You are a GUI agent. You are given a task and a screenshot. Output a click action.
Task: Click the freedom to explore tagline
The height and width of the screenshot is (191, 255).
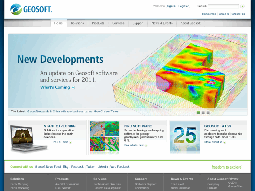(x=227, y=167)
